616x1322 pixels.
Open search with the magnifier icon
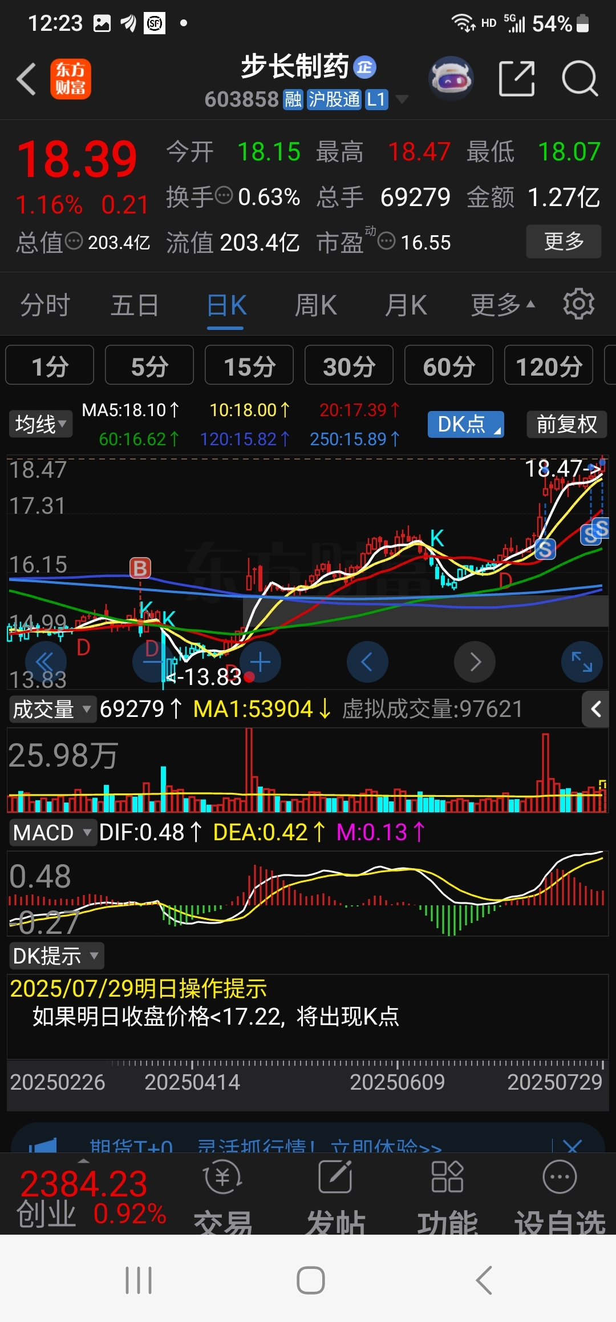coord(579,78)
